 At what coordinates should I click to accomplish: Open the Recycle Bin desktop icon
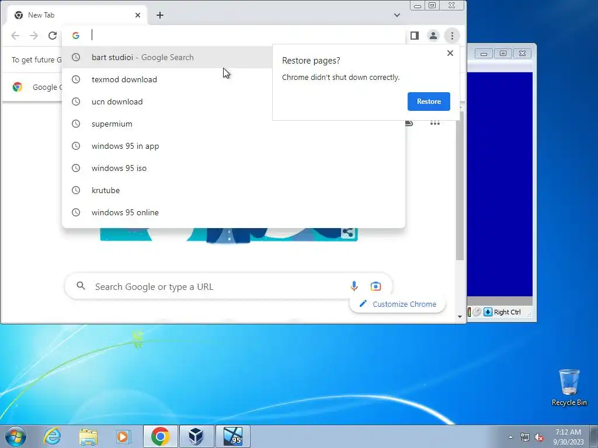tap(569, 387)
